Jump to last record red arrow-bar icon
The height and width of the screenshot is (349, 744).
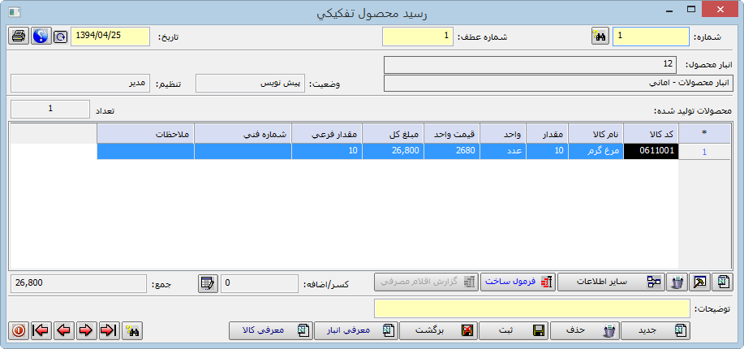pyautogui.click(x=110, y=330)
